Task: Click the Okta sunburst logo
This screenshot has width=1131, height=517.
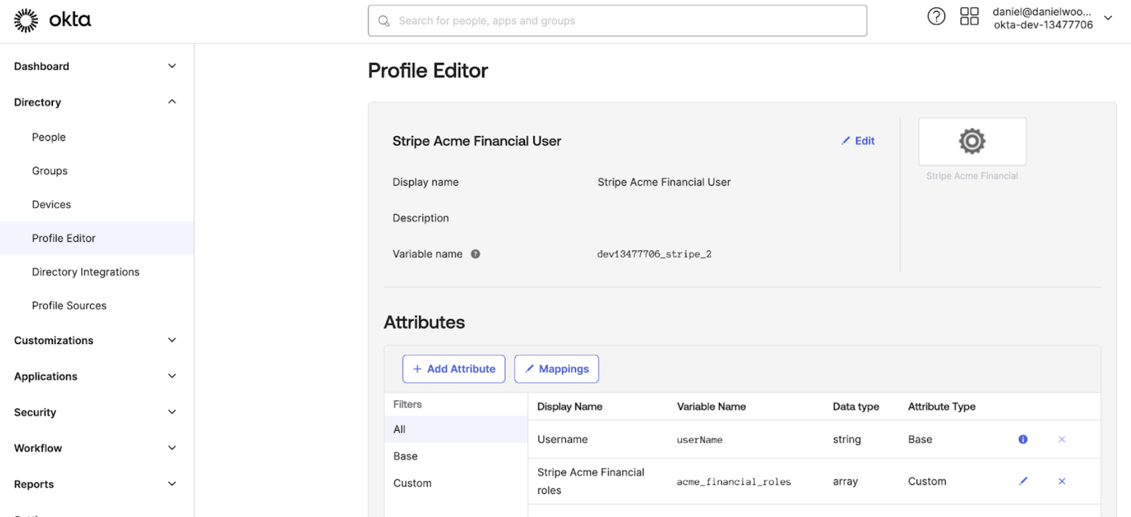Action: click(x=26, y=20)
